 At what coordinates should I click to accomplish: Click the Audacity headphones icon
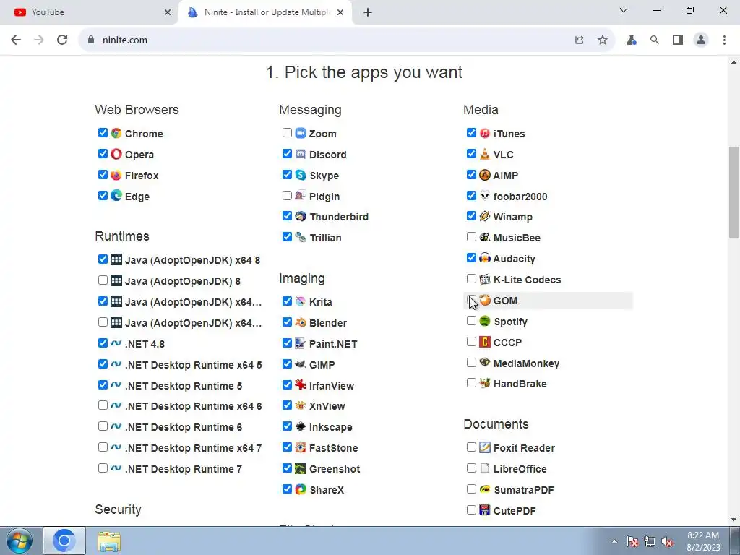click(485, 258)
